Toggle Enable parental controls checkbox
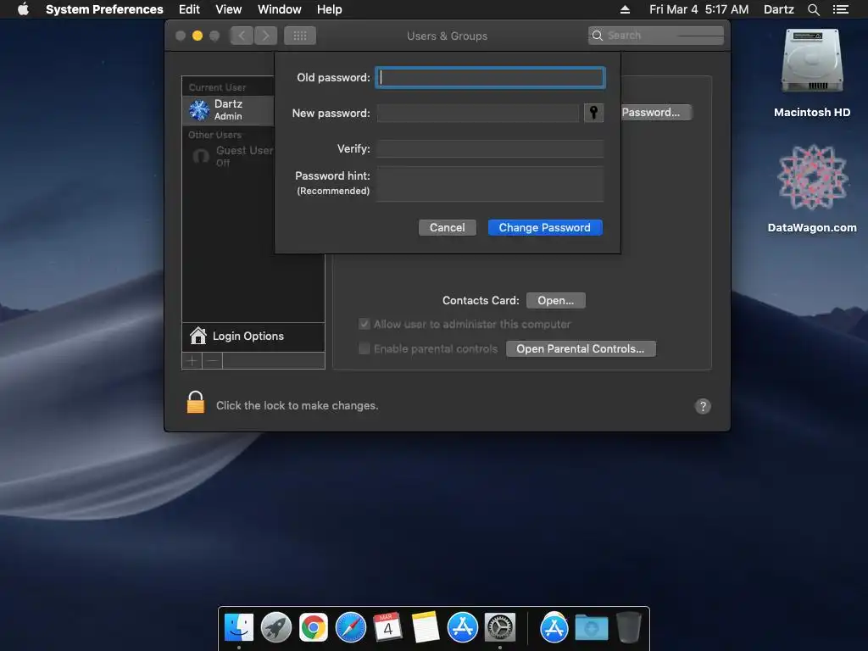Screen dimensions: 868x651 (x=364, y=348)
